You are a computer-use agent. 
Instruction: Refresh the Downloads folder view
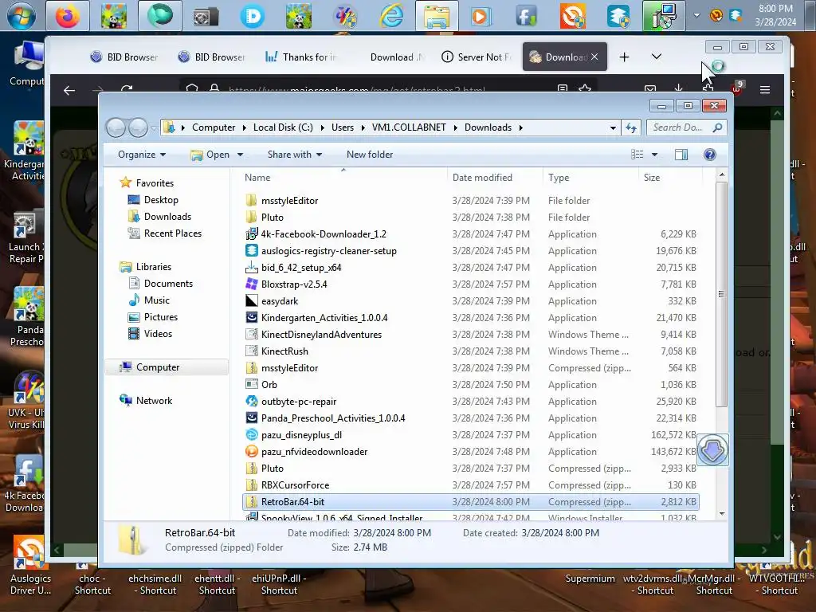(x=631, y=128)
